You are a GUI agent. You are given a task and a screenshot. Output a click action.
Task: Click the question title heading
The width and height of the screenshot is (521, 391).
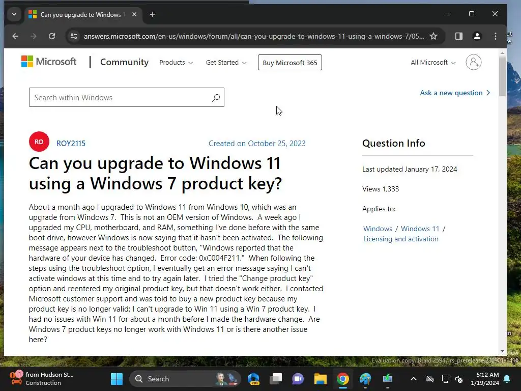[x=155, y=173]
